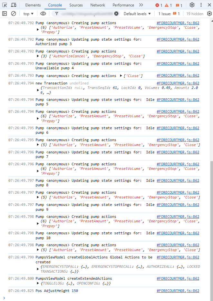Image resolution: width=213 pixels, height=301 pixels.
Task: Click the scrollbar up arrow
Action: [212, 21]
